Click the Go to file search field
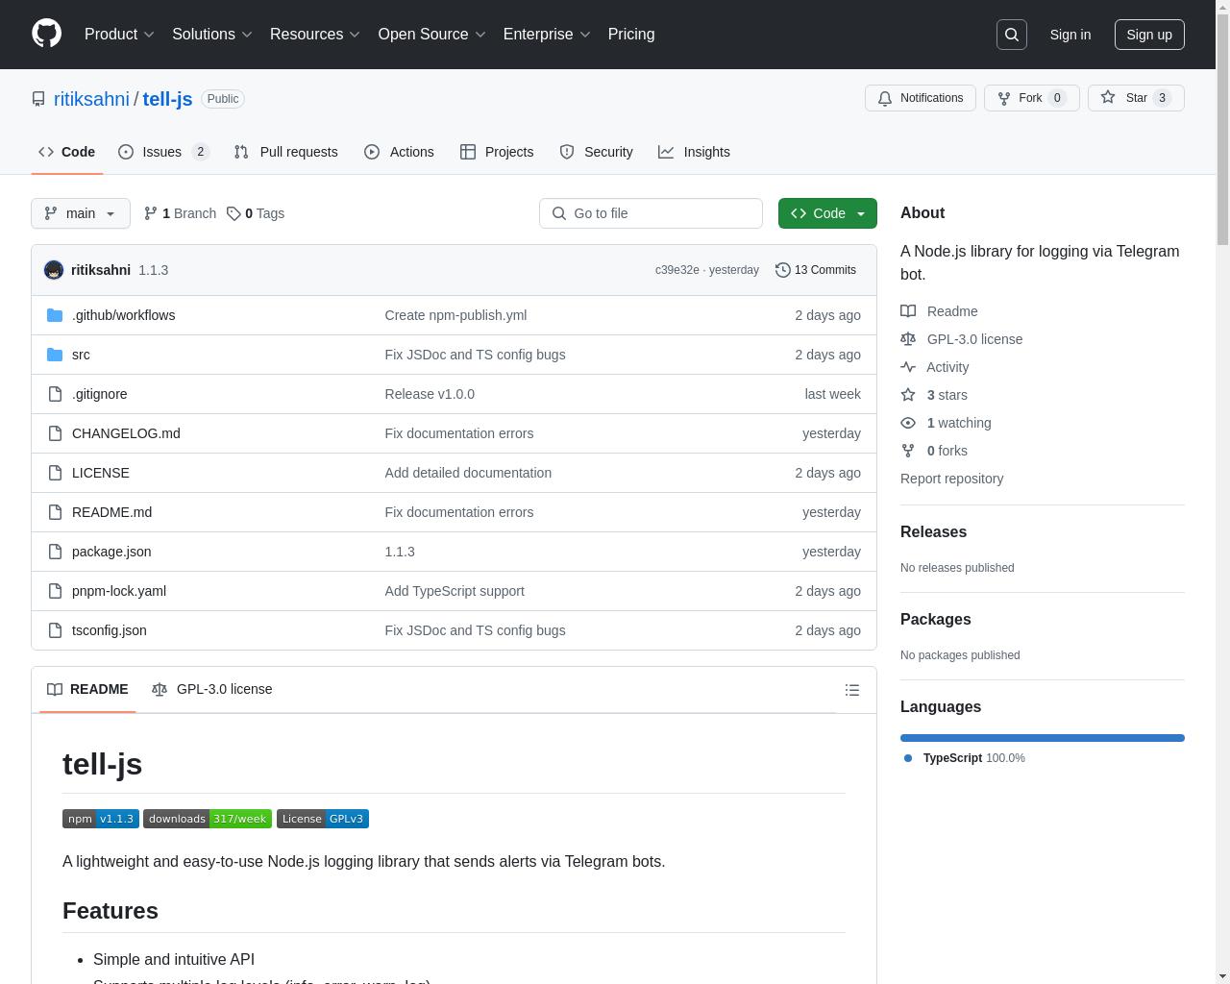 651,213
